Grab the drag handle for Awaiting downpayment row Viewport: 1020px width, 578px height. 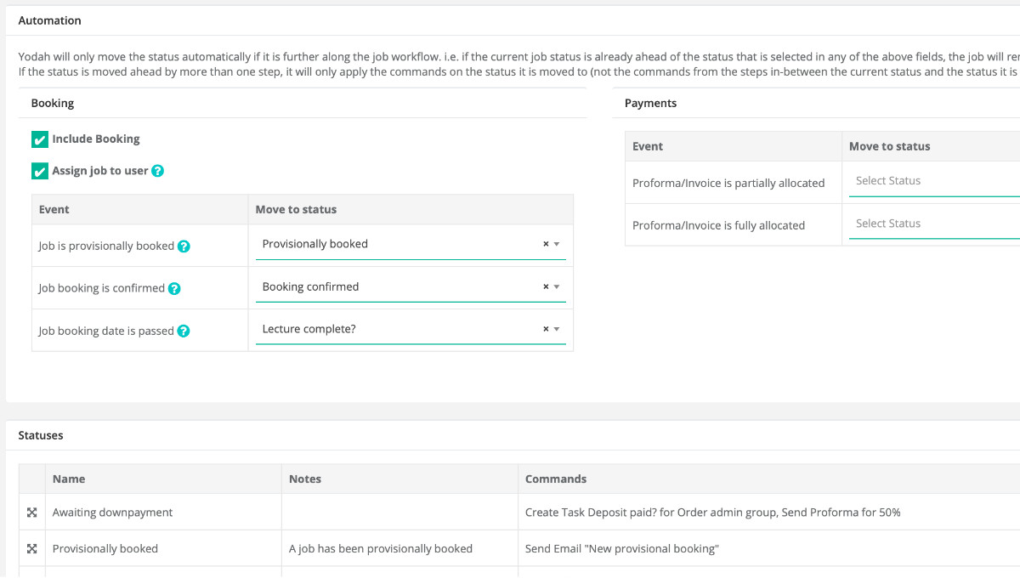(x=31, y=513)
